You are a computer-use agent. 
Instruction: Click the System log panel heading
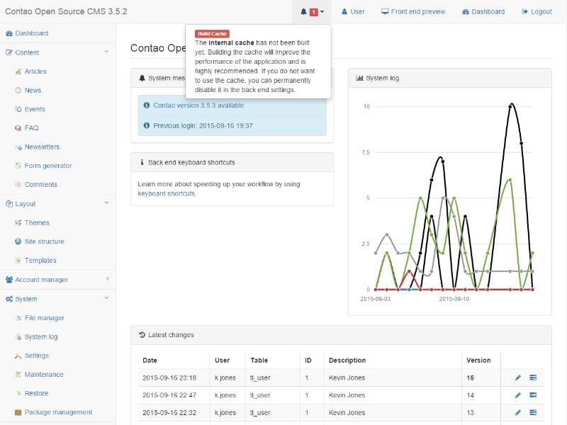coord(450,78)
